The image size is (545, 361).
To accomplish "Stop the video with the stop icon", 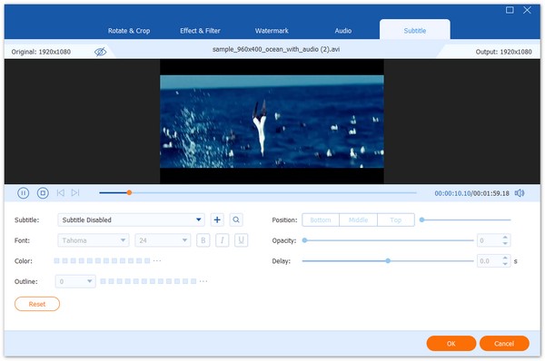I will (x=43, y=193).
